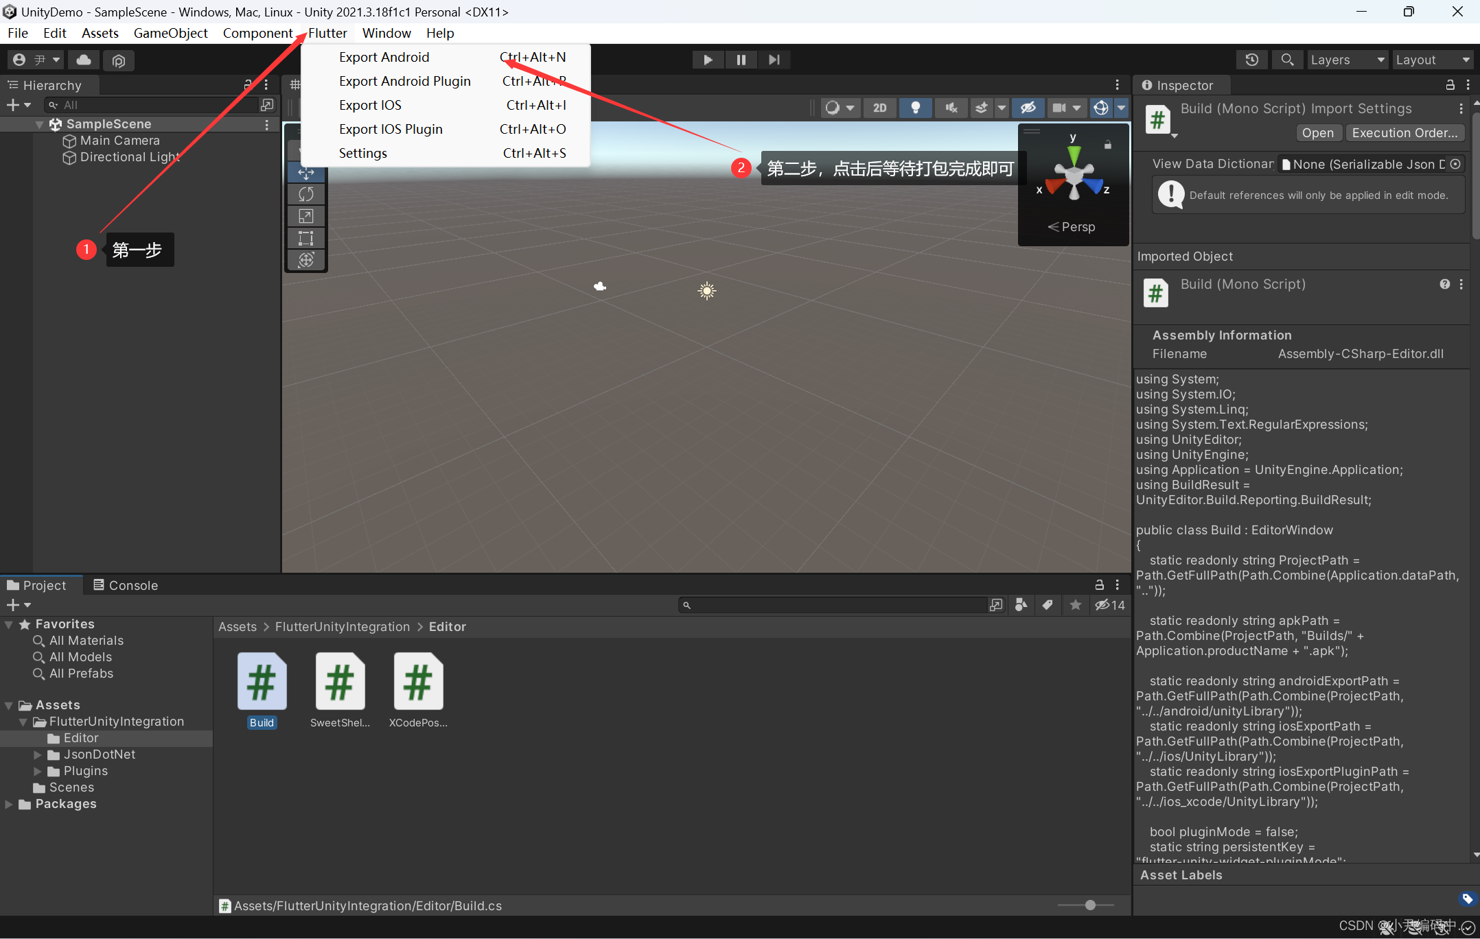Viewport: 1480px width, 939px height.
Task: Expand the Packages folder
Action: pos(9,804)
